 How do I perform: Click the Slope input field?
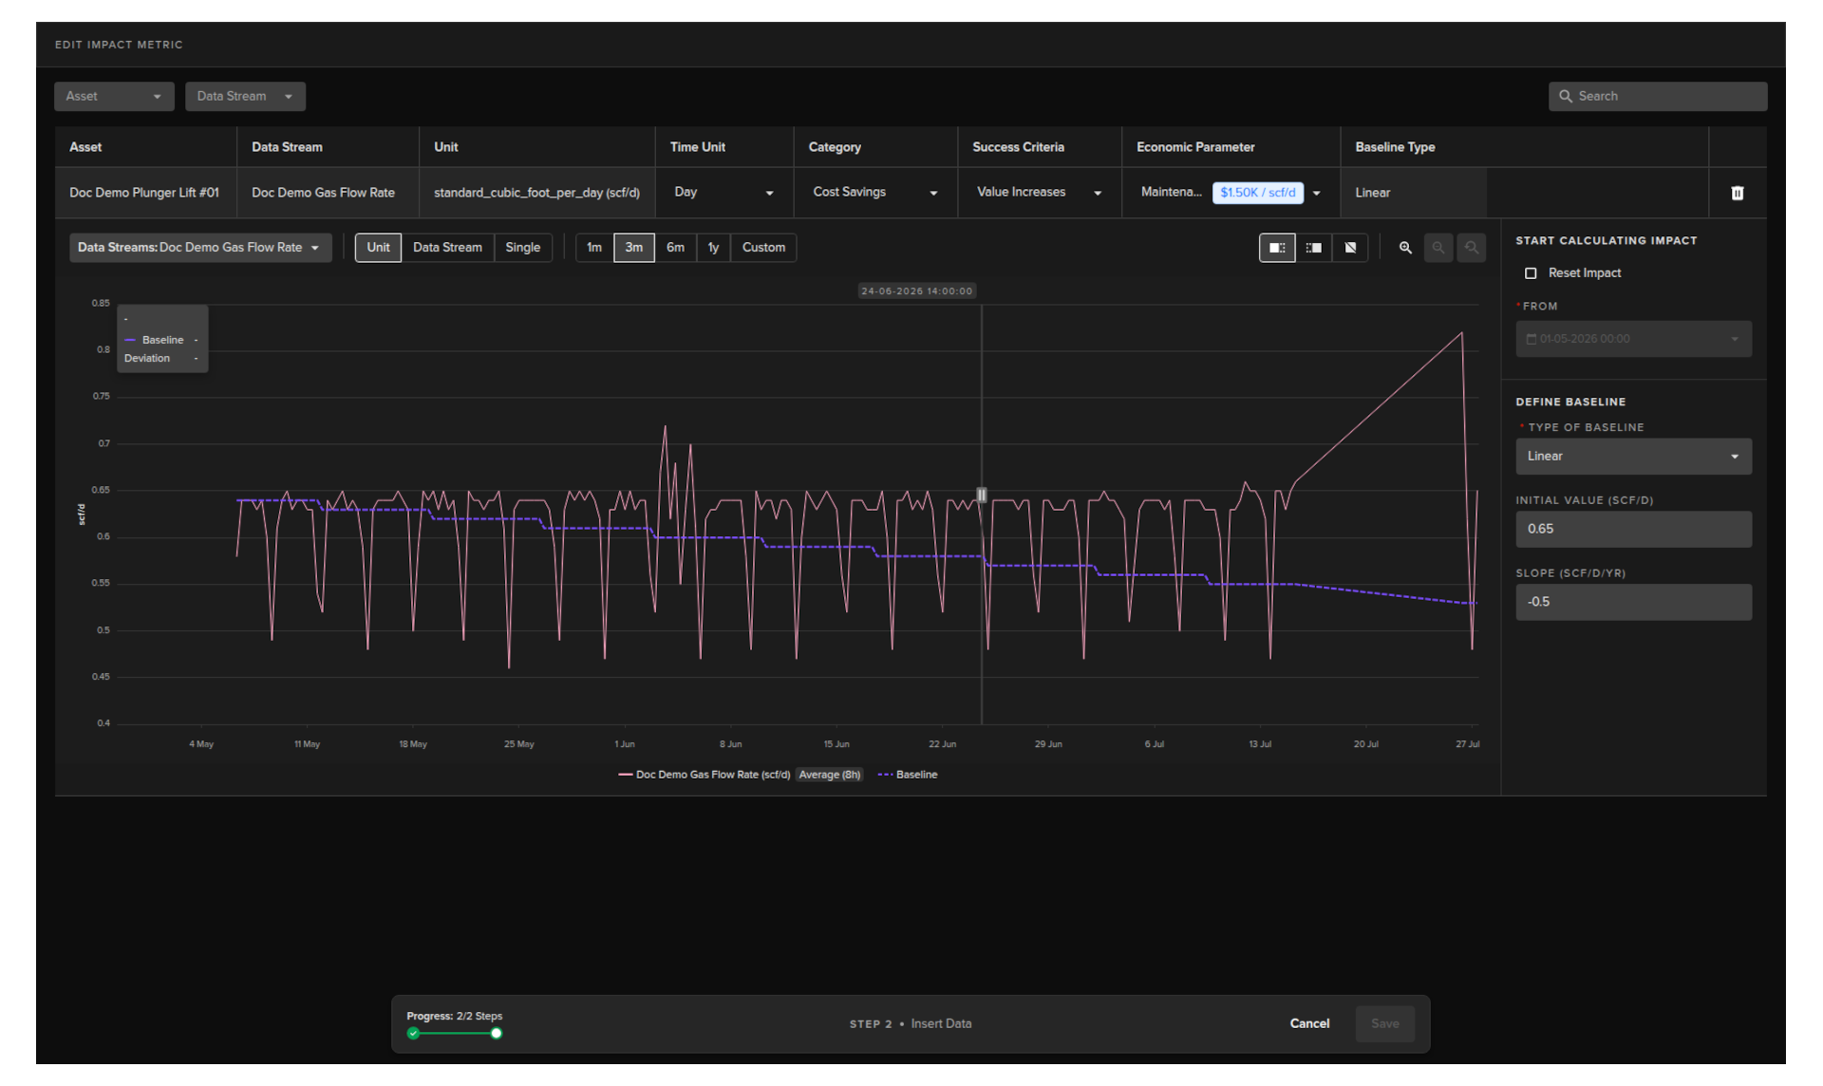(x=1633, y=602)
